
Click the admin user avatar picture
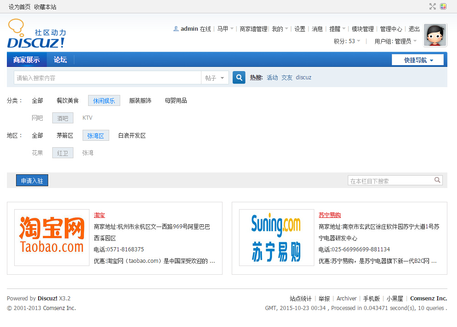[435, 35]
